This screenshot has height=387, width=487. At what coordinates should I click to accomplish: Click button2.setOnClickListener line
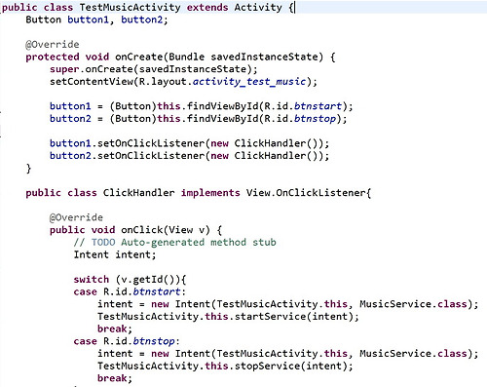click(189, 156)
